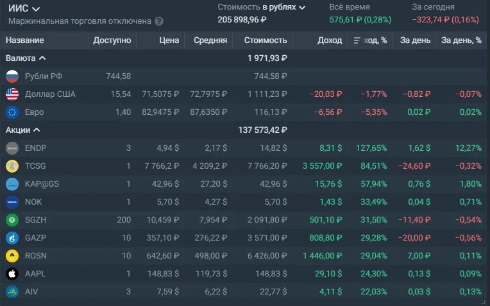Click the TCSG emblem icon
The image size is (490, 306).
[12, 166]
